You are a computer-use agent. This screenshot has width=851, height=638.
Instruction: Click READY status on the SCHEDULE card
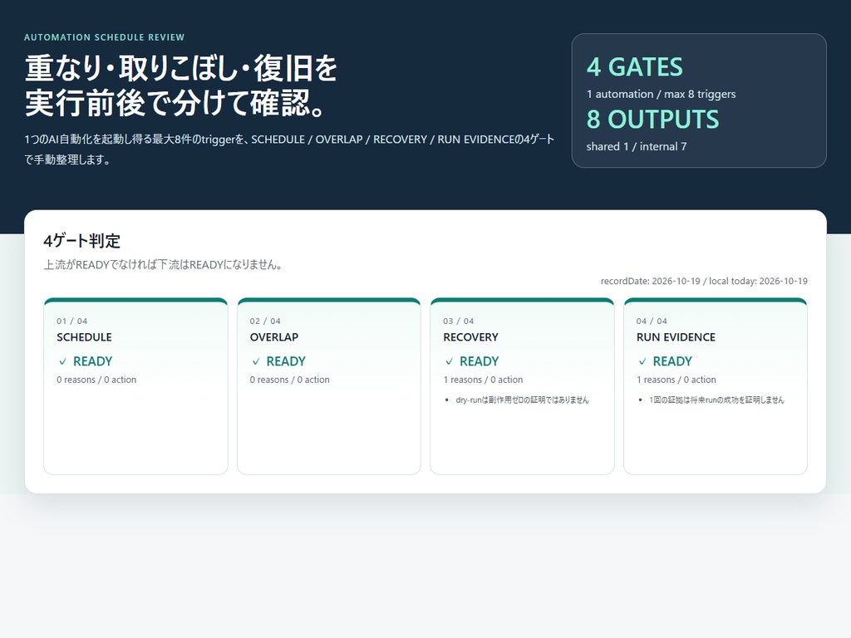tap(93, 361)
